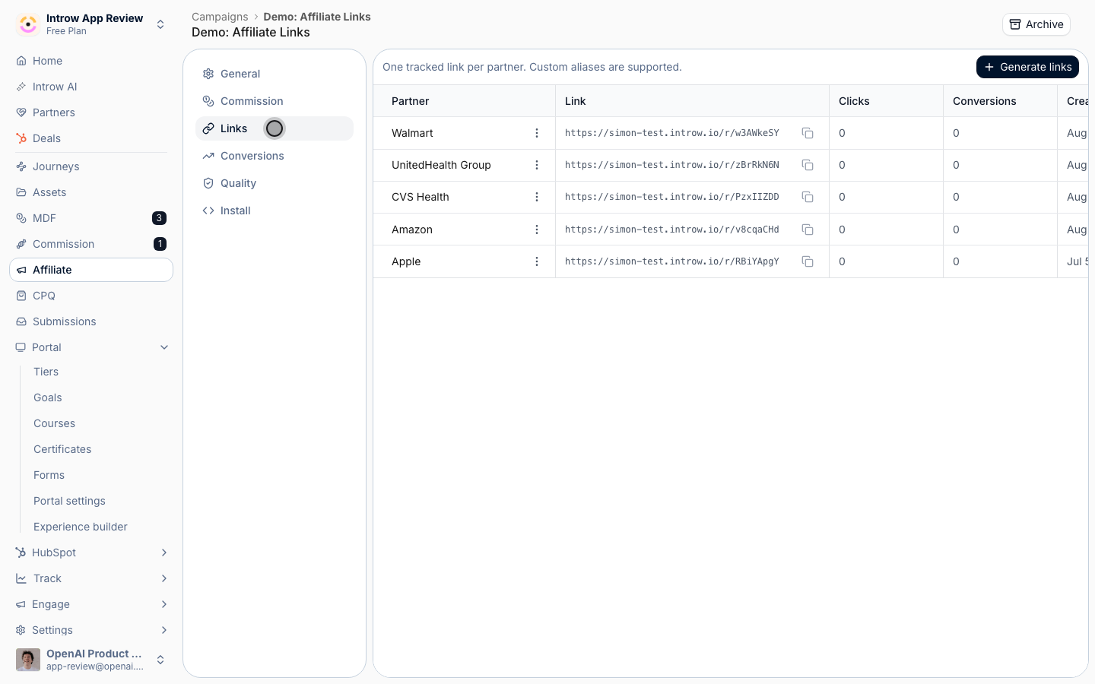Open UnitedHealth Group row options menu

(537, 165)
